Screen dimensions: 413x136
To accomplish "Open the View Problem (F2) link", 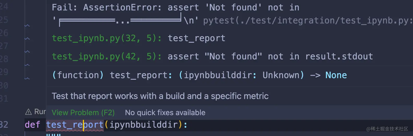I will pos(83,113).
